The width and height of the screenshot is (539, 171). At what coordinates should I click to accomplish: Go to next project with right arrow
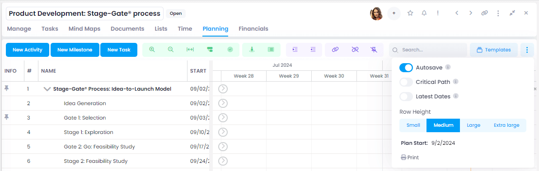471,13
